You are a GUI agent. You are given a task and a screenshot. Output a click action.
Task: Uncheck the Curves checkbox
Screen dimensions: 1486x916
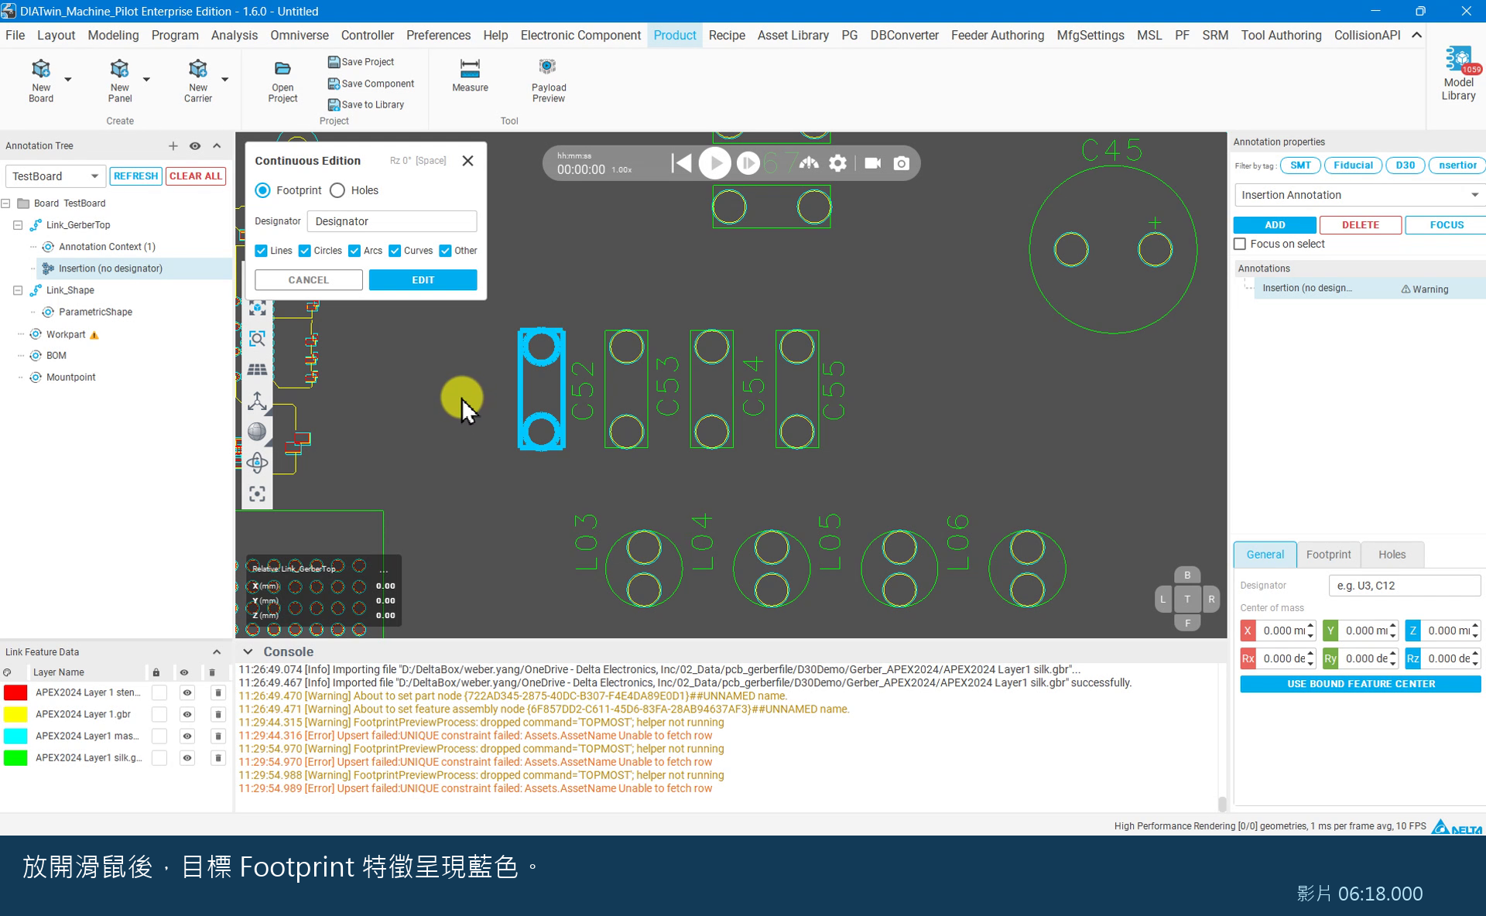[395, 251]
